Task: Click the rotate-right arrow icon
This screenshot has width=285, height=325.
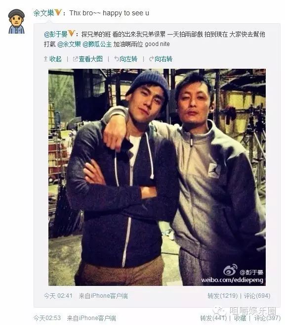Action: tap(152, 59)
